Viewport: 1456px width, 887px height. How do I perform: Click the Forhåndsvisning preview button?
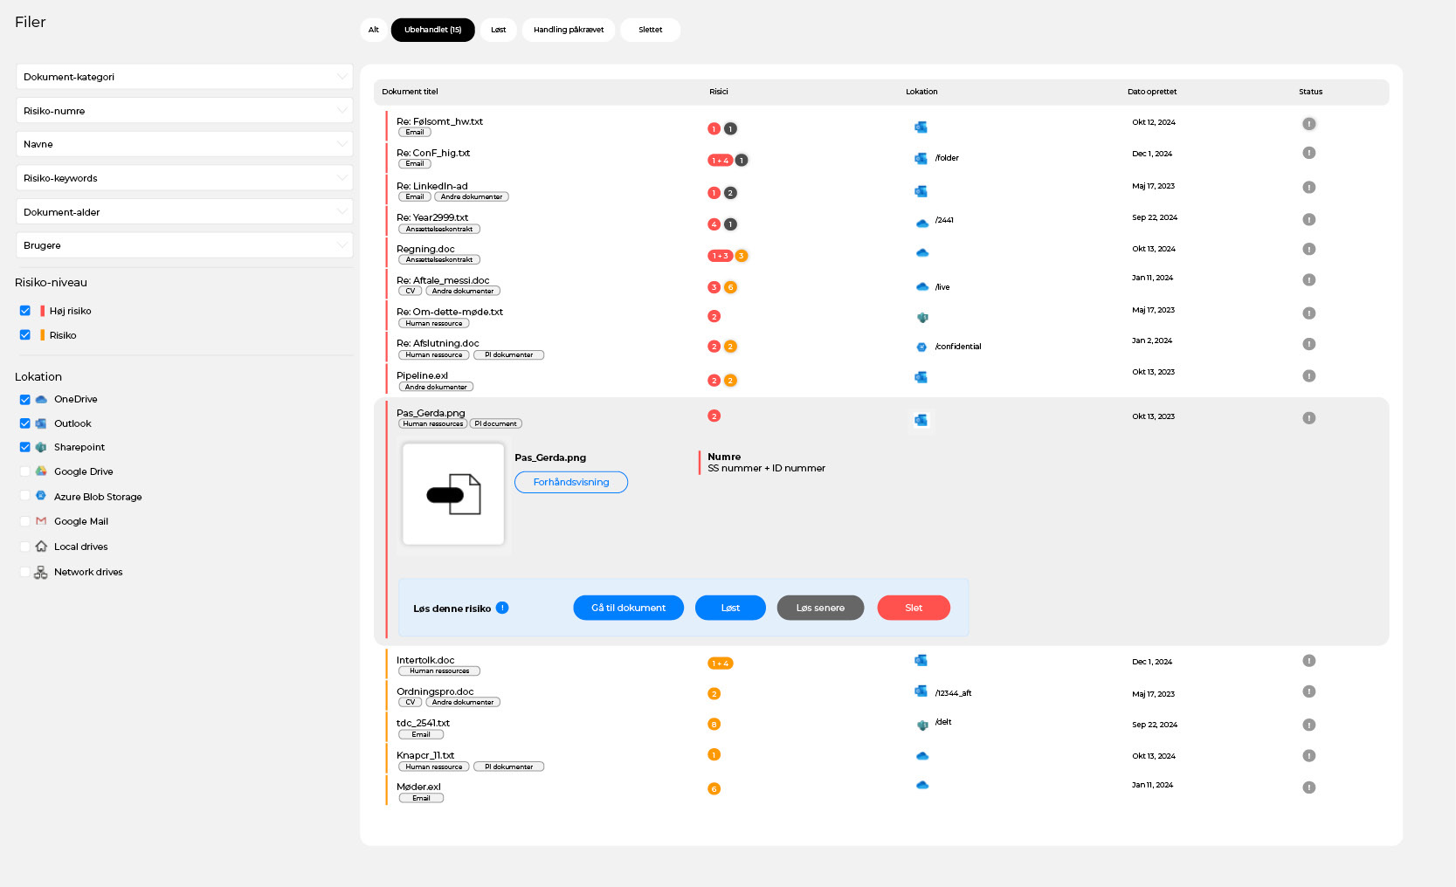click(570, 482)
